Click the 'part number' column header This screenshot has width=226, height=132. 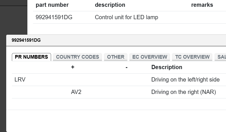coord(52,5)
